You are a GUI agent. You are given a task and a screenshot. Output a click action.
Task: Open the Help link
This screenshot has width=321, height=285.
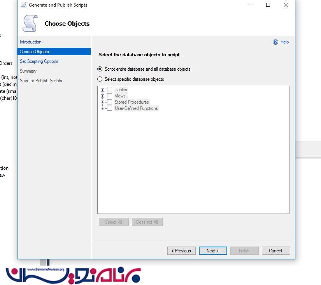tap(284, 42)
